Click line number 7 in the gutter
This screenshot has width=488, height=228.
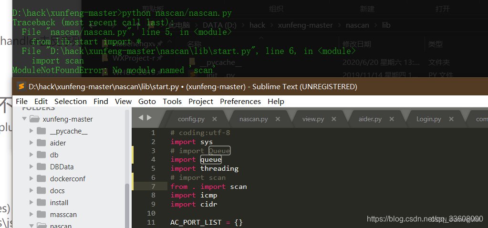point(153,187)
